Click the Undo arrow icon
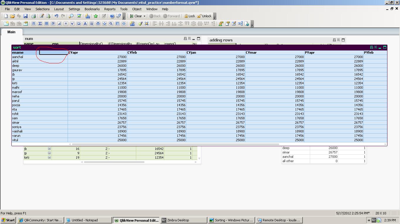The image size is (400, 224). click(x=56, y=16)
